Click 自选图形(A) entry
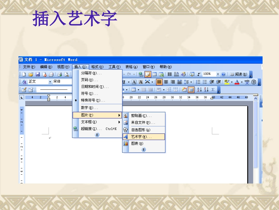This screenshot has width=279, height=210. click(x=144, y=130)
